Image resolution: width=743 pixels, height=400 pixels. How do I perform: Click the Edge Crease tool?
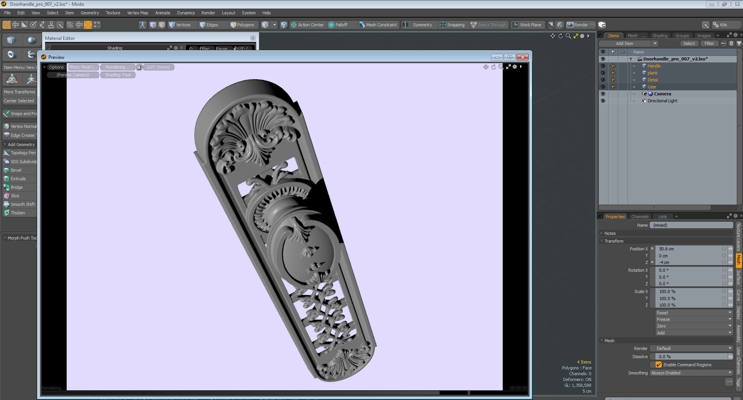tap(20, 135)
